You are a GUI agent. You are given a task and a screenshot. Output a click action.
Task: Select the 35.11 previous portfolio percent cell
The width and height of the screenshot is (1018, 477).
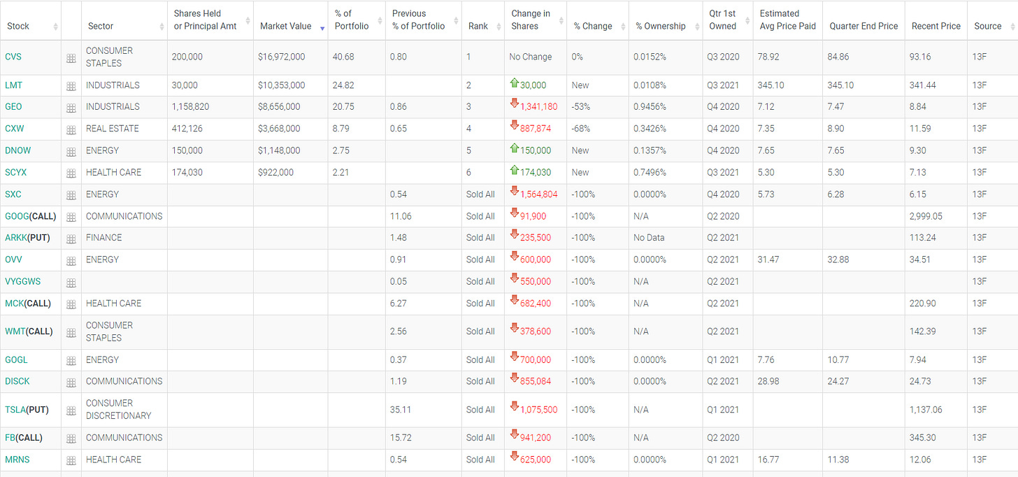[x=424, y=410]
